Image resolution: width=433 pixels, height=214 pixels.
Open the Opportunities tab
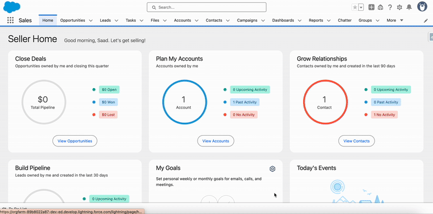click(x=73, y=20)
